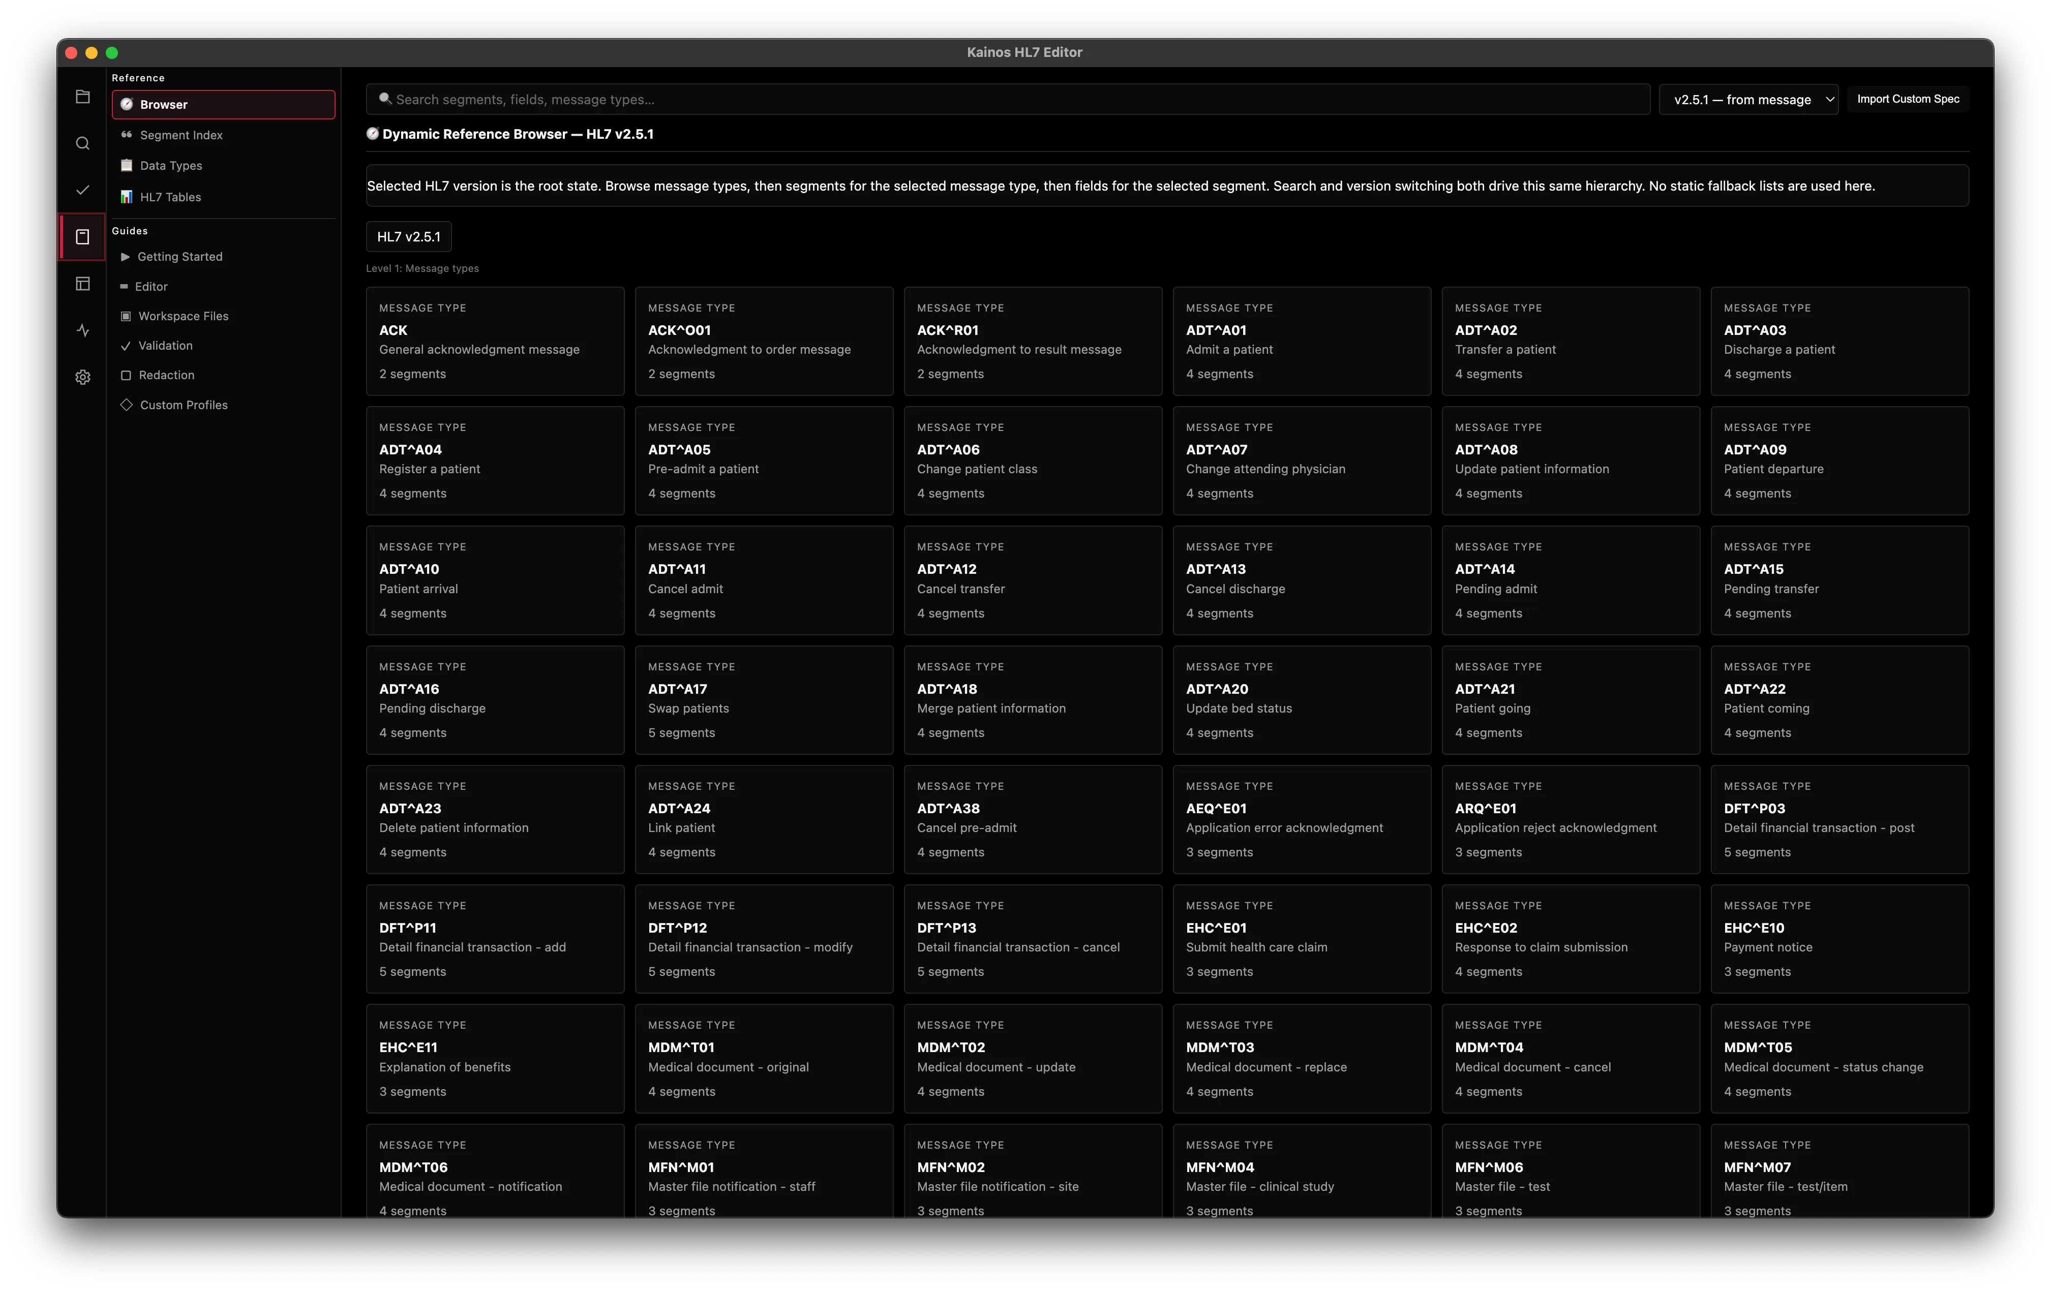Click the Validation checkmark icon in Guides

coord(126,346)
